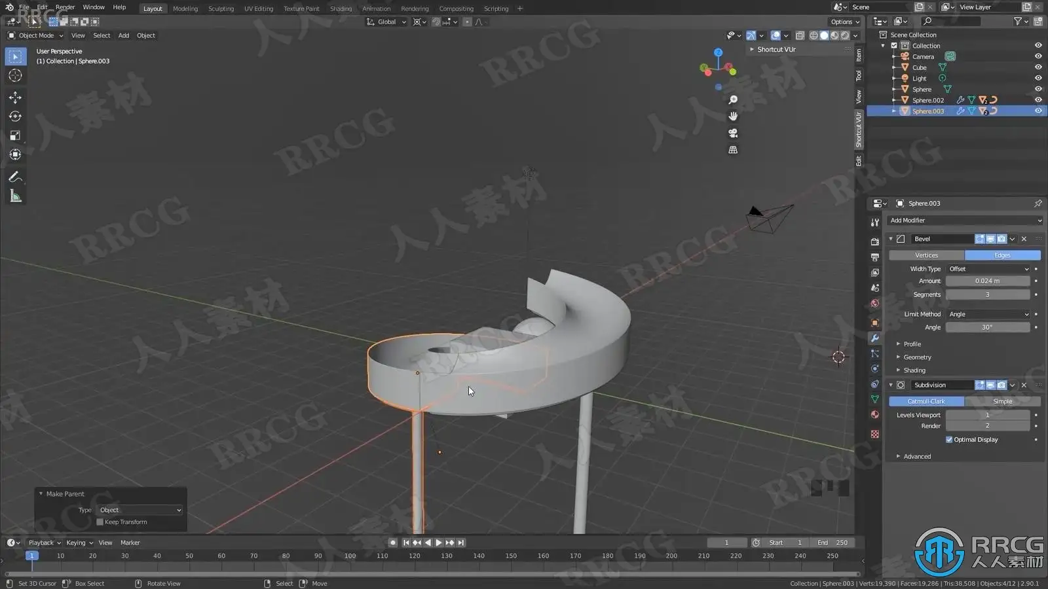Open the Object Data properties tab icon
Viewport: 1048px width, 589px height.
[874, 399]
